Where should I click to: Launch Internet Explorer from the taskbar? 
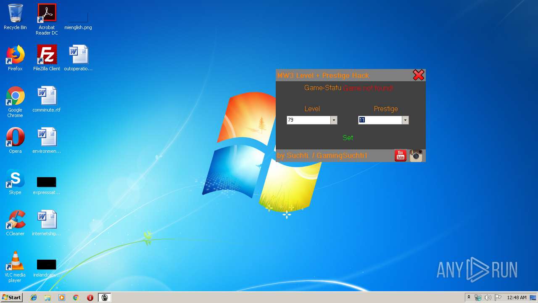click(34, 298)
